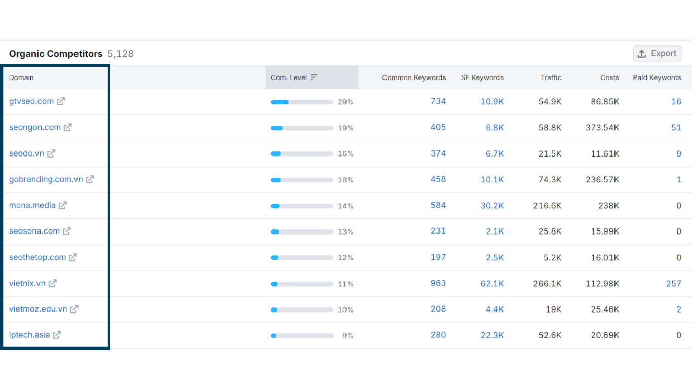Open 51 paid keywords for seongon.com

click(676, 127)
